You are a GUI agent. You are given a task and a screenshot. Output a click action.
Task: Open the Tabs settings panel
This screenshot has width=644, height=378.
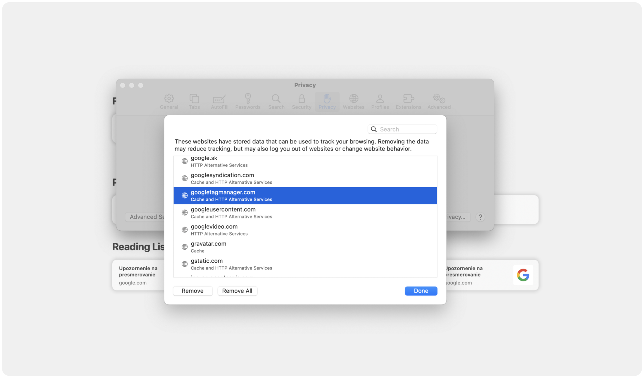pyautogui.click(x=194, y=101)
